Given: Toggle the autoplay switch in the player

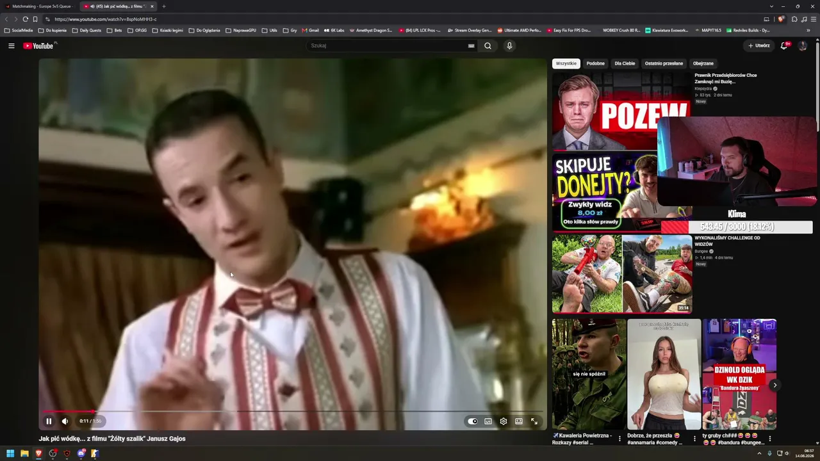Looking at the screenshot, I should 473,421.
